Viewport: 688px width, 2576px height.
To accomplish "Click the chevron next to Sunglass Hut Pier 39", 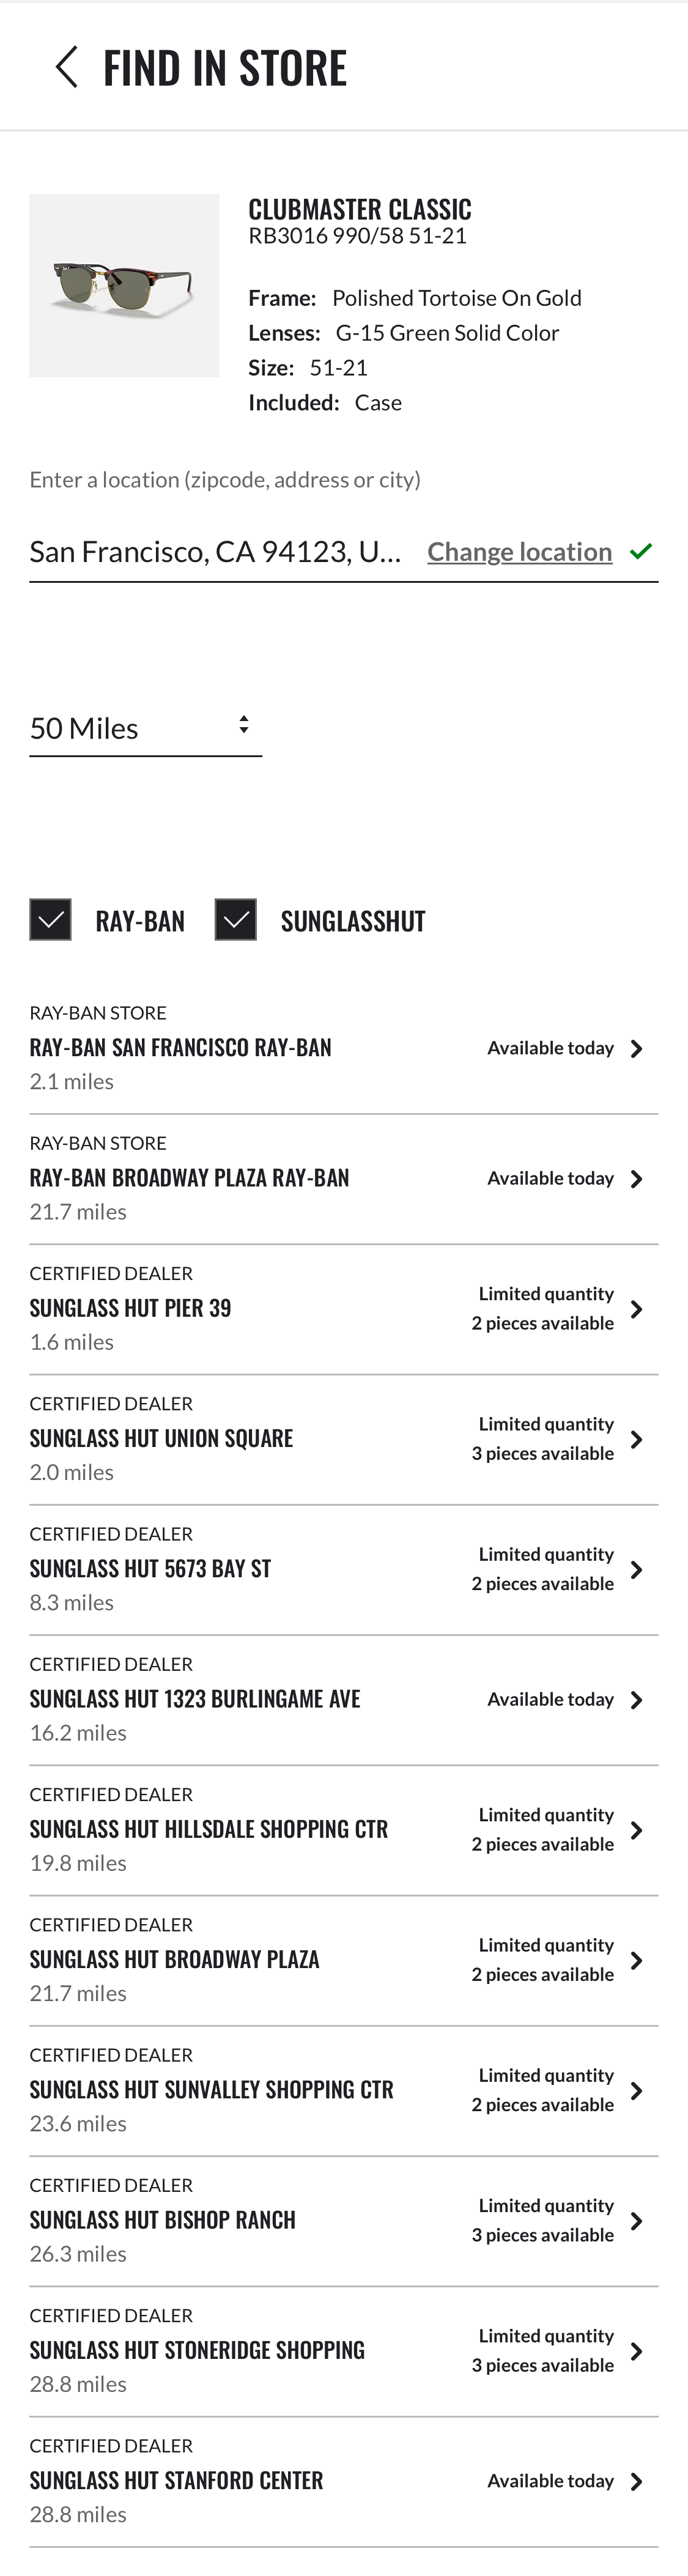I will pos(637,1308).
